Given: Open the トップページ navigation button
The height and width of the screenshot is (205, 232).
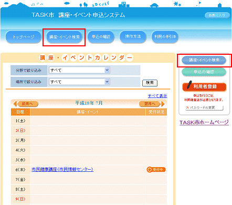Looking at the screenshot, I should point(24,37).
